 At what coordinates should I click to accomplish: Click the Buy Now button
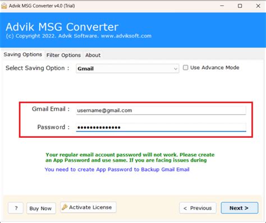pos(41,208)
